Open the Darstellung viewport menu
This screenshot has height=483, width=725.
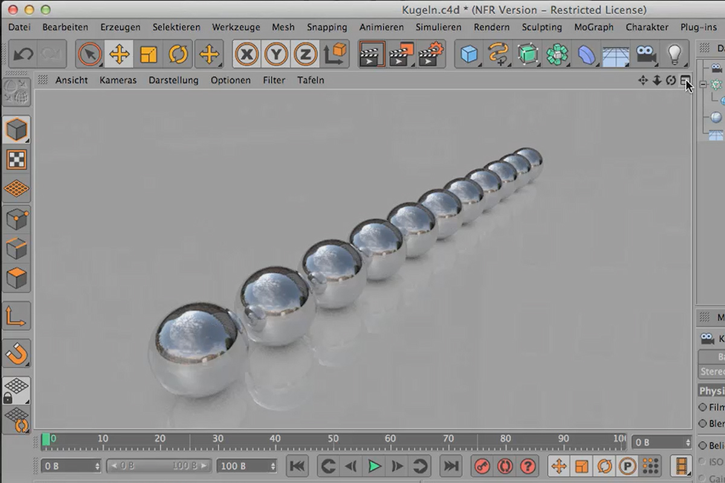[x=173, y=80]
